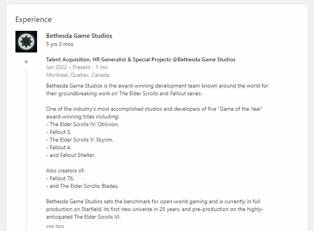Image resolution: width=314 pixels, height=231 pixels.
Task: Click the 'and Fallout Shelter.' line
Action: (71, 155)
